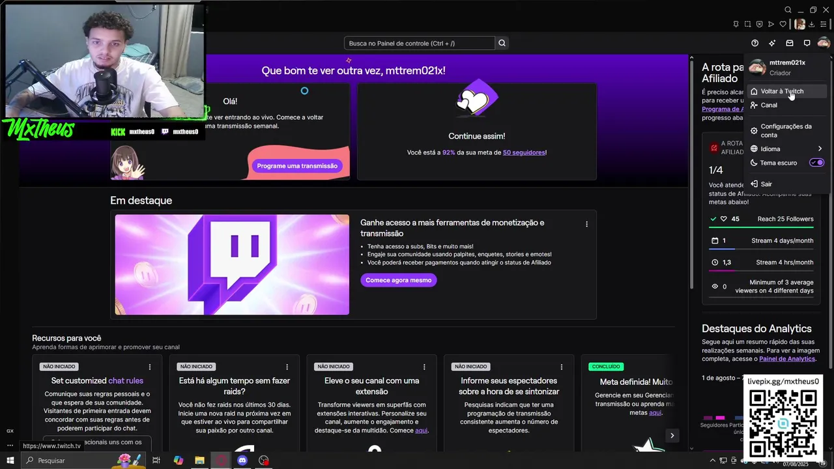Click the profile avatar in the top bar

click(824, 43)
